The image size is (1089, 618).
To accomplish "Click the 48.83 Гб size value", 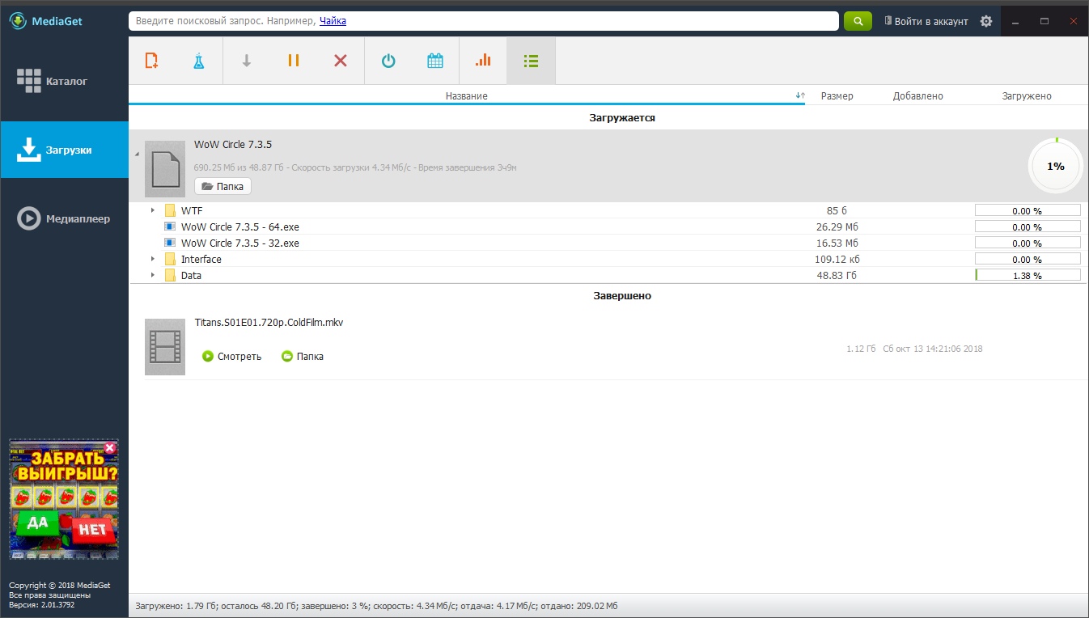I will click(837, 275).
